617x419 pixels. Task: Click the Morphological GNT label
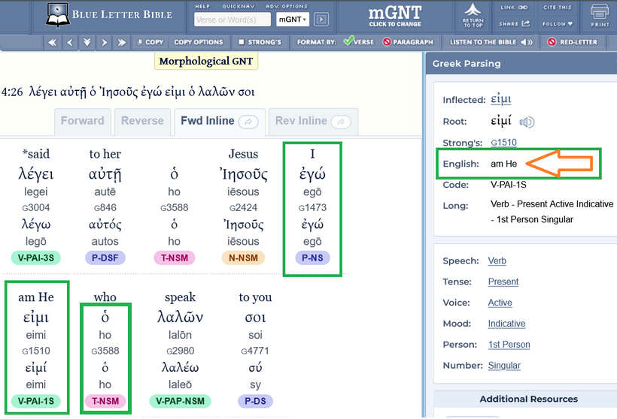pyautogui.click(x=206, y=62)
